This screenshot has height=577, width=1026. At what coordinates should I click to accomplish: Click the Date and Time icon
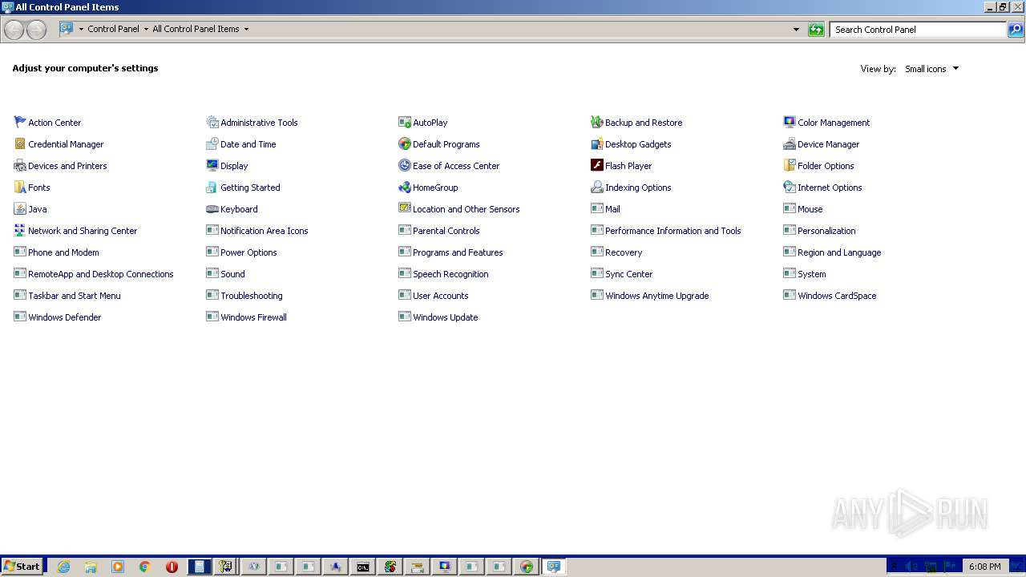coord(212,144)
